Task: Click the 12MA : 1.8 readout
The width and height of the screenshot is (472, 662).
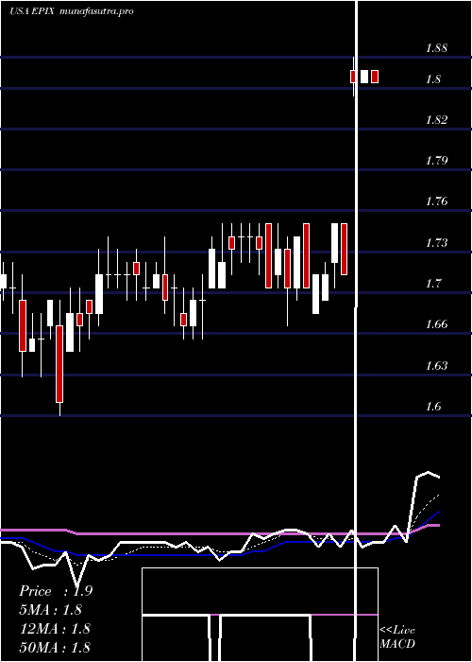Action: pos(55,628)
